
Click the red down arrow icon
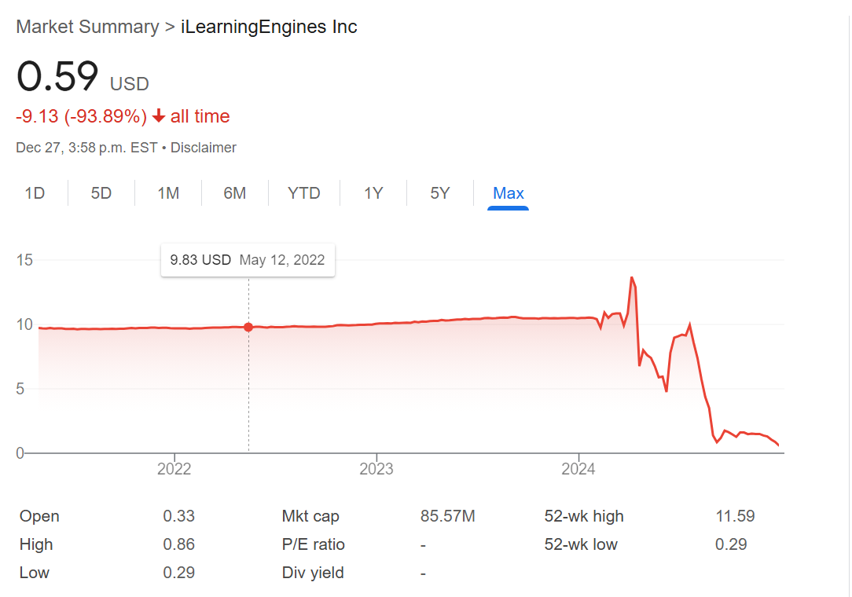tap(159, 117)
